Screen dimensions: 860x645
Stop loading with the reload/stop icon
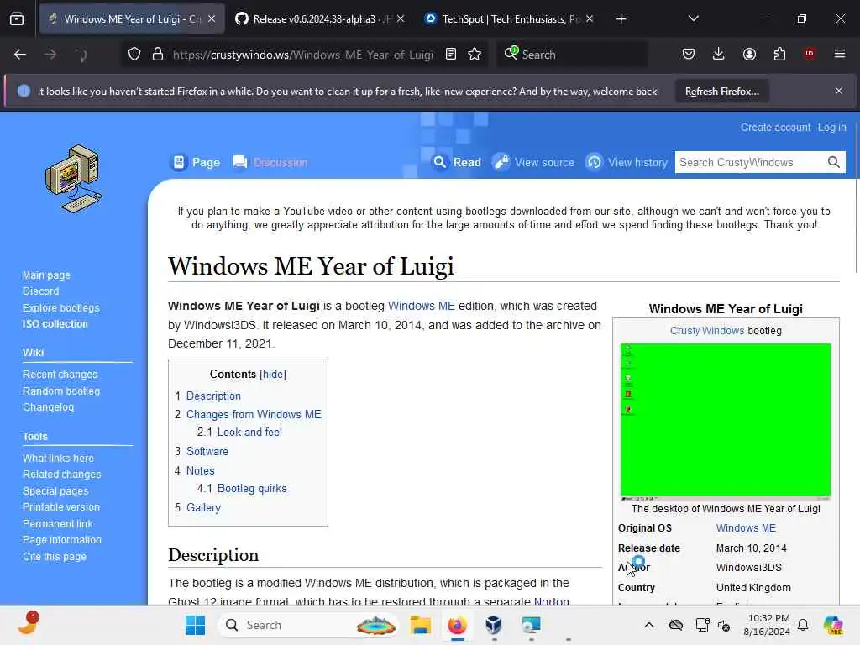tap(81, 55)
